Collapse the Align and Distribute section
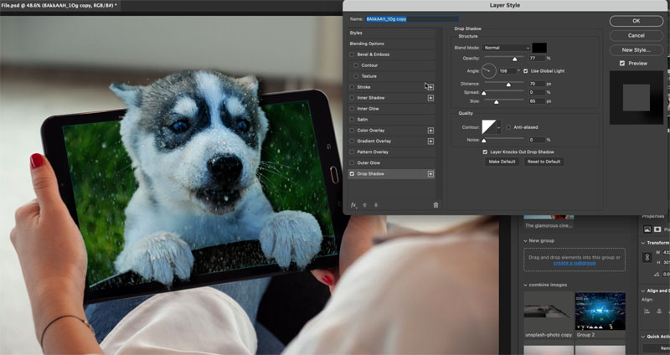 643,291
